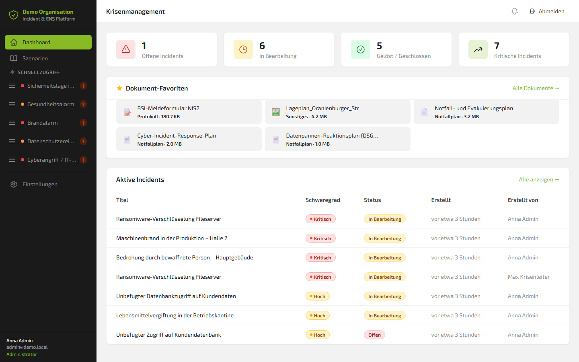The height and width of the screenshot is (362, 579).
Task: Open Einstellungen in the sidebar
Action: tap(48, 184)
